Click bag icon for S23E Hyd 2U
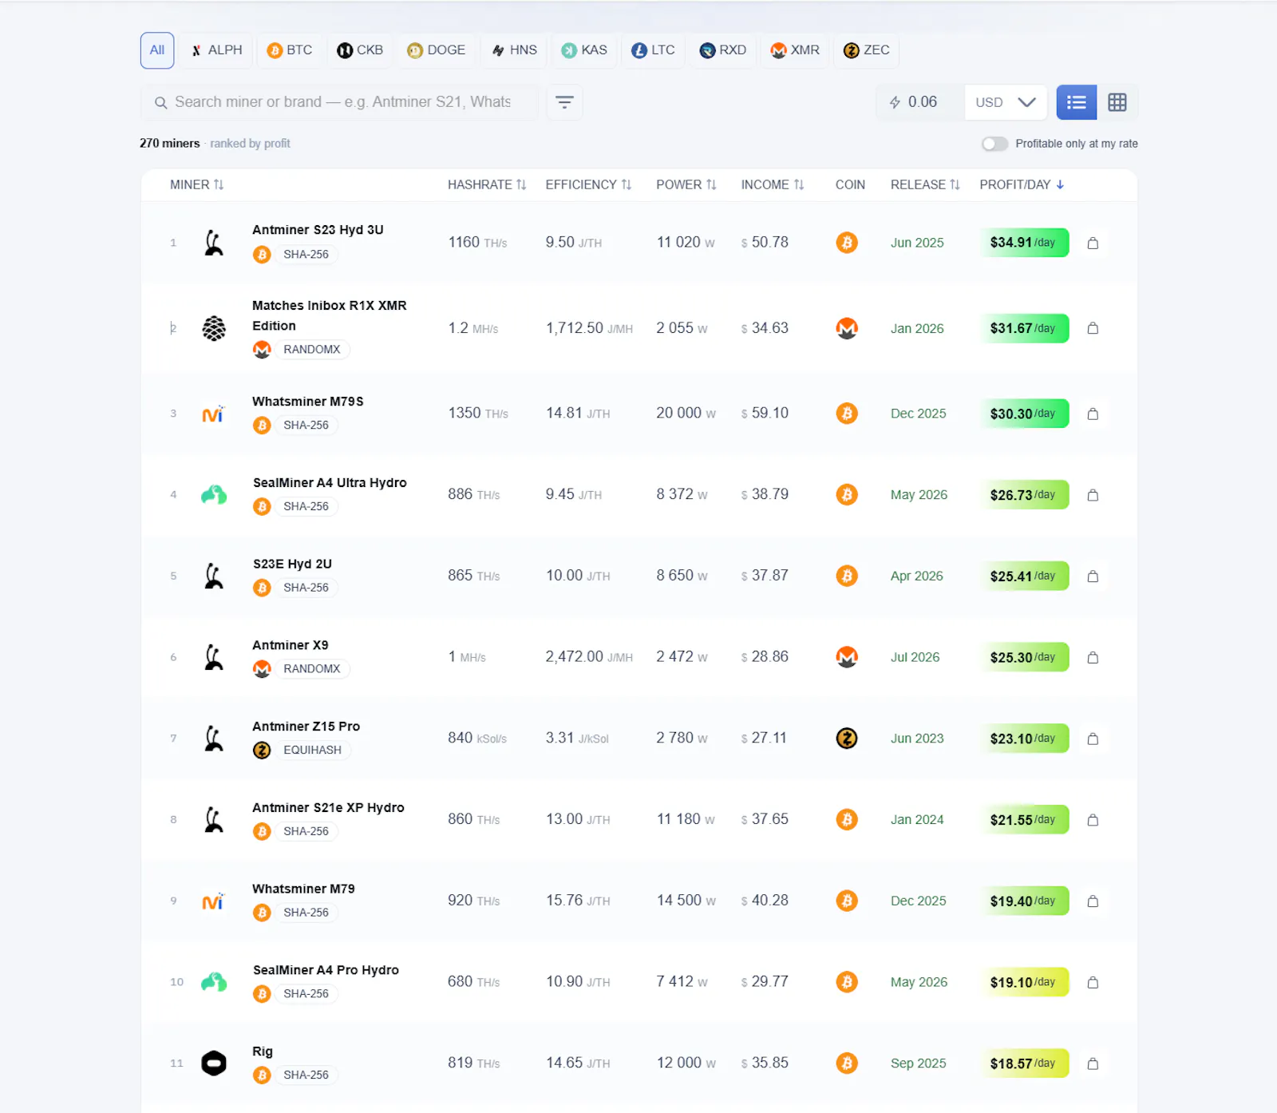The width and height of the screenshot is (1277, 1113). tap(1093, 576)
